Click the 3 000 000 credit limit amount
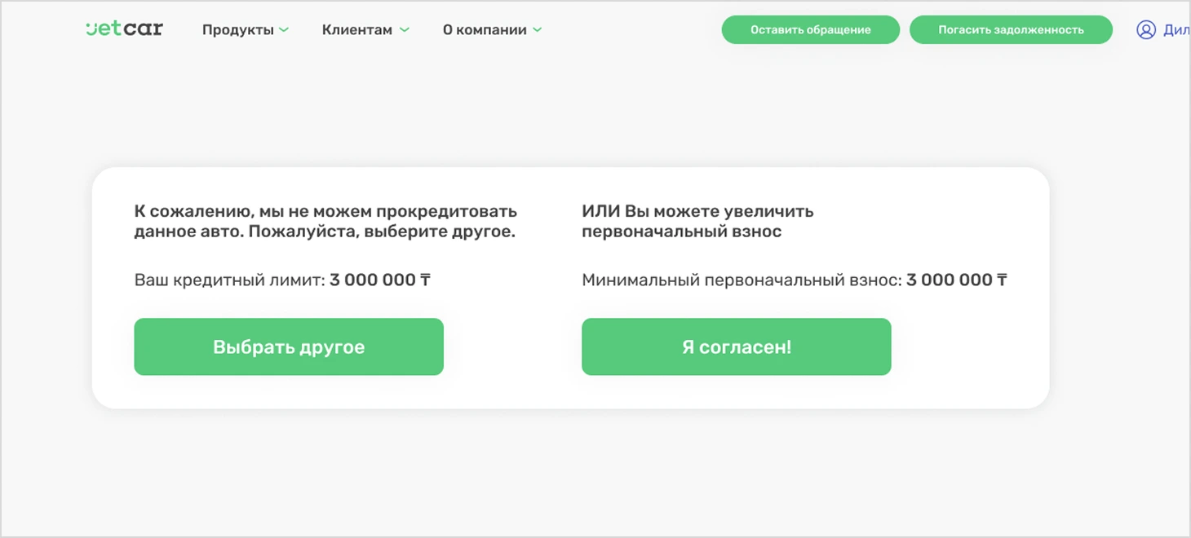 tap(374, 279)
